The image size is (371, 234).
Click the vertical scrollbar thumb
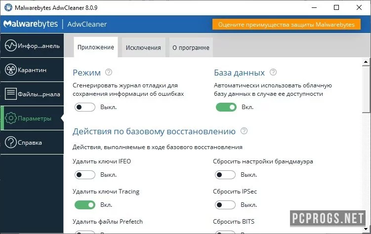point(366,90)
